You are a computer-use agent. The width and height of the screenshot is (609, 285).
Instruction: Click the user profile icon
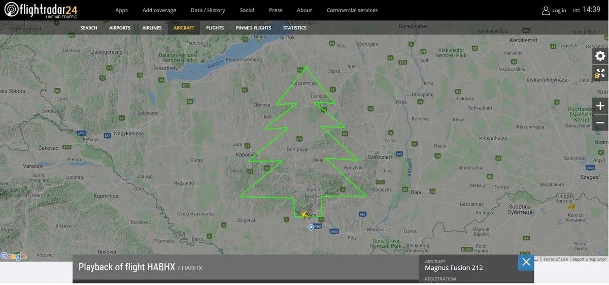[546, 11]
